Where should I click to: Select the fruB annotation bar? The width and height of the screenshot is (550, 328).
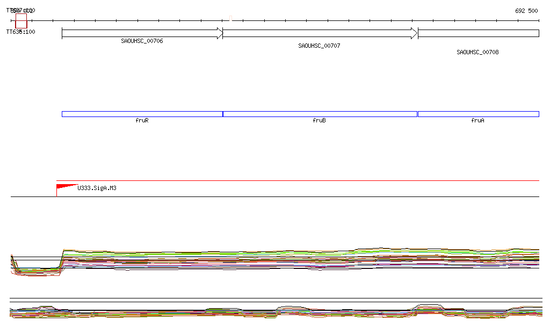point(320,114)
